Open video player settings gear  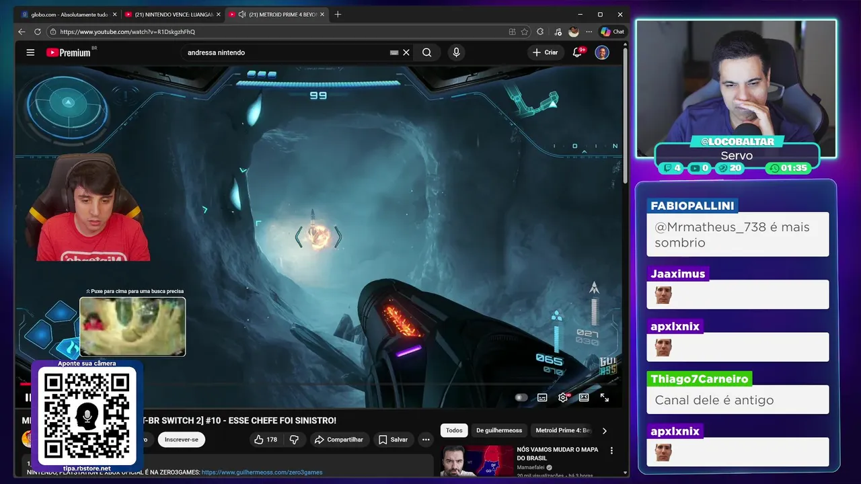click(563, 397)
